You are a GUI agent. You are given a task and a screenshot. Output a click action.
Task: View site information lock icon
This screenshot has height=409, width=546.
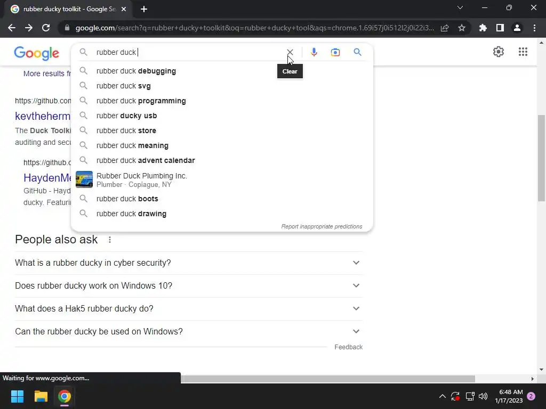click(x=67, y=28)
